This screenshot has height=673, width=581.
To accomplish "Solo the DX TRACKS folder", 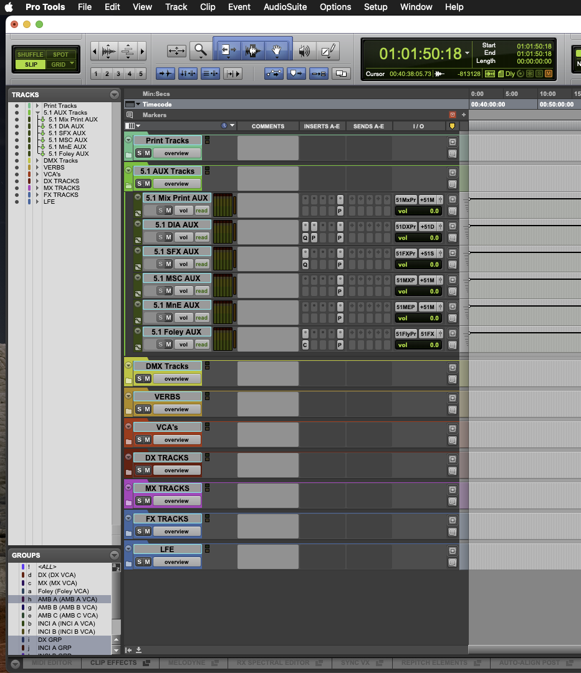I will pos(139,470).
